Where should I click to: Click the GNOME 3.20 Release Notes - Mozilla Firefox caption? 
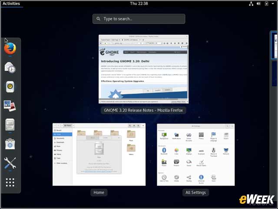click(143, 110)
